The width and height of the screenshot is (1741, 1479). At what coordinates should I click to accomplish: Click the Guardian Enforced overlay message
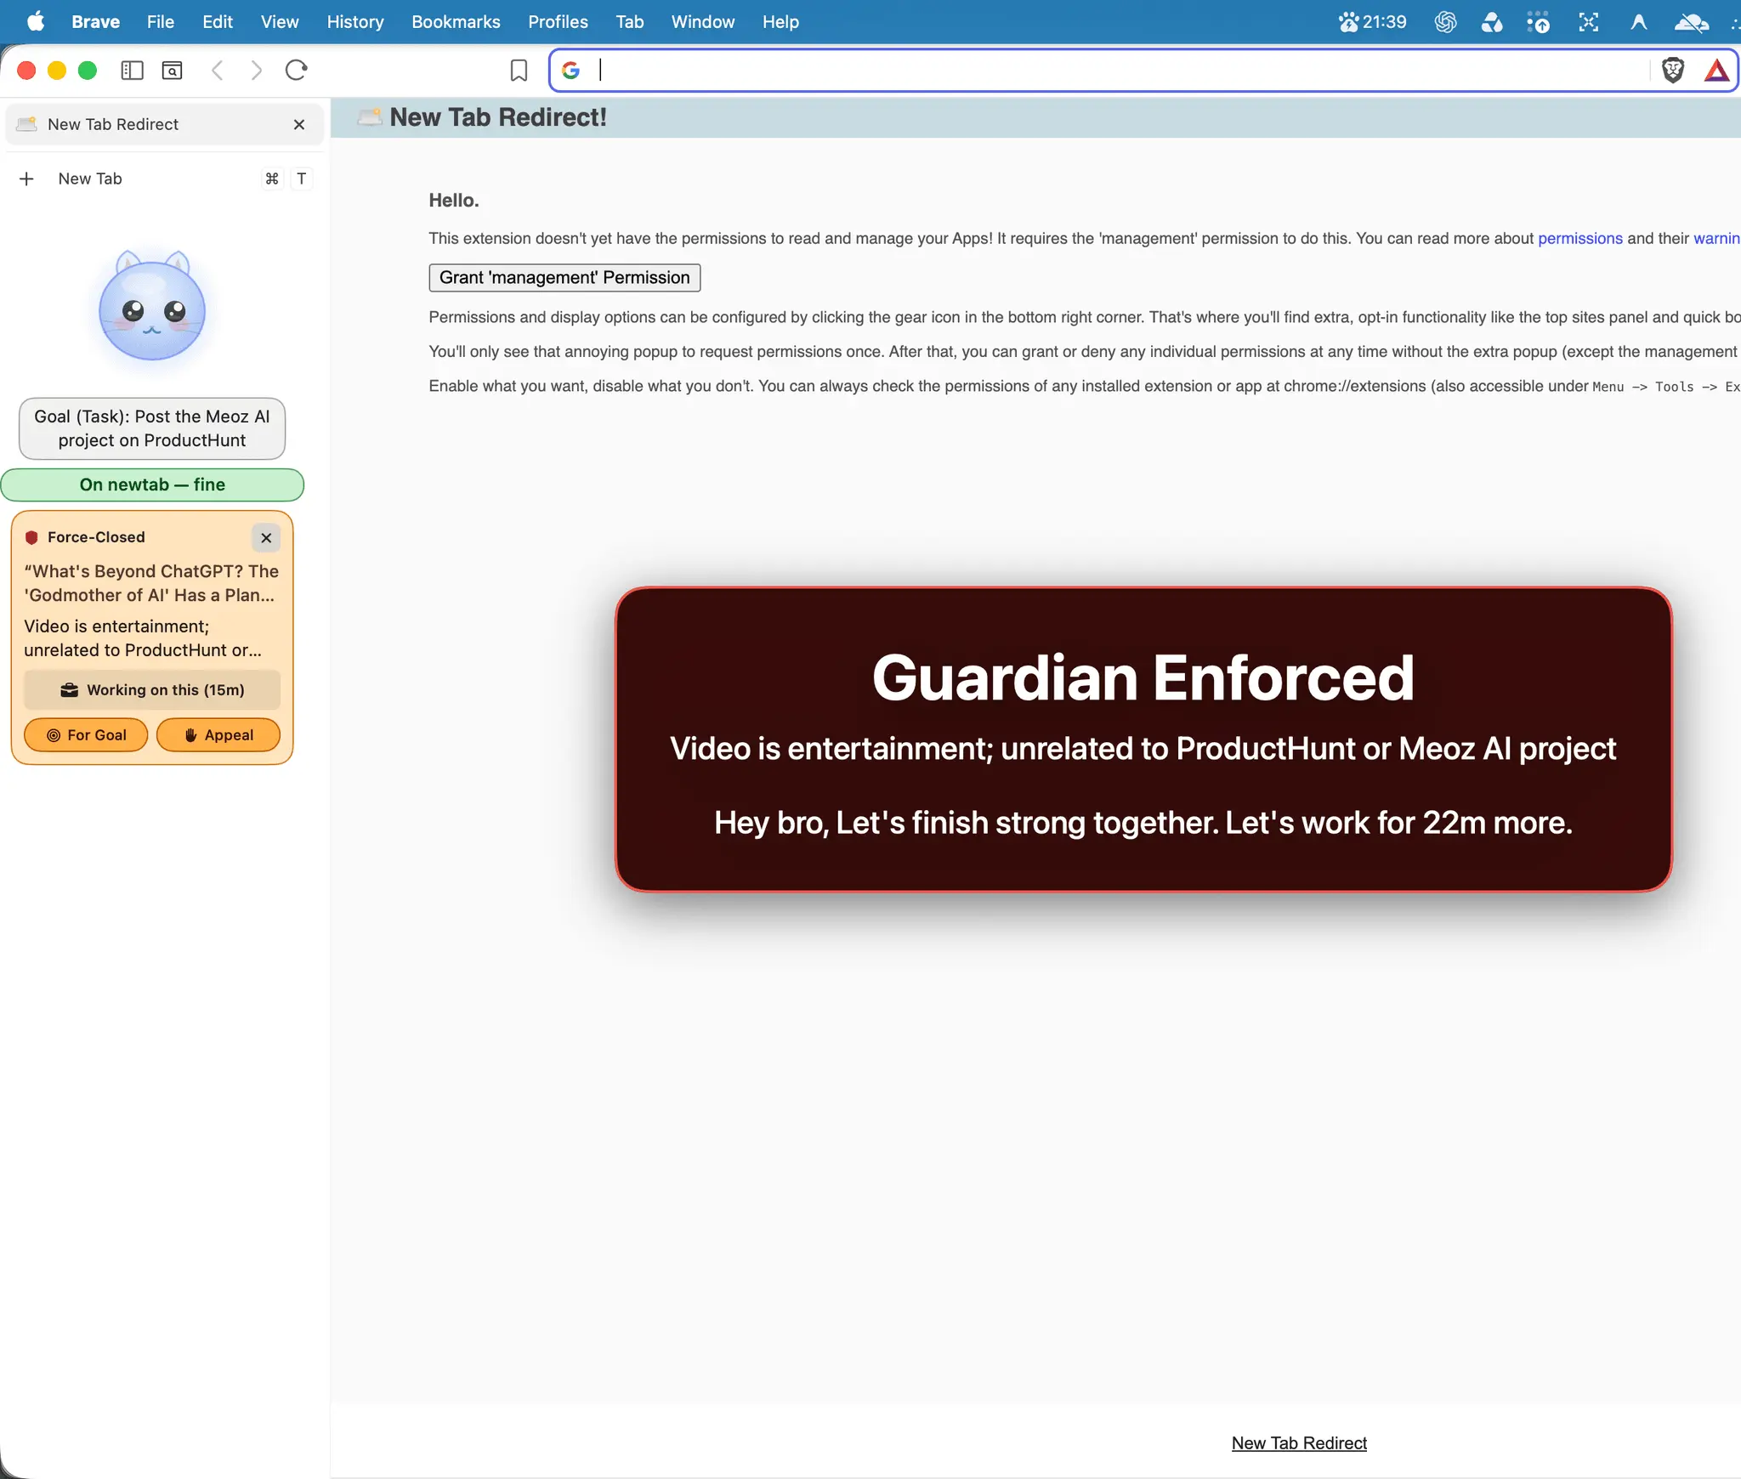(1143, 739)
